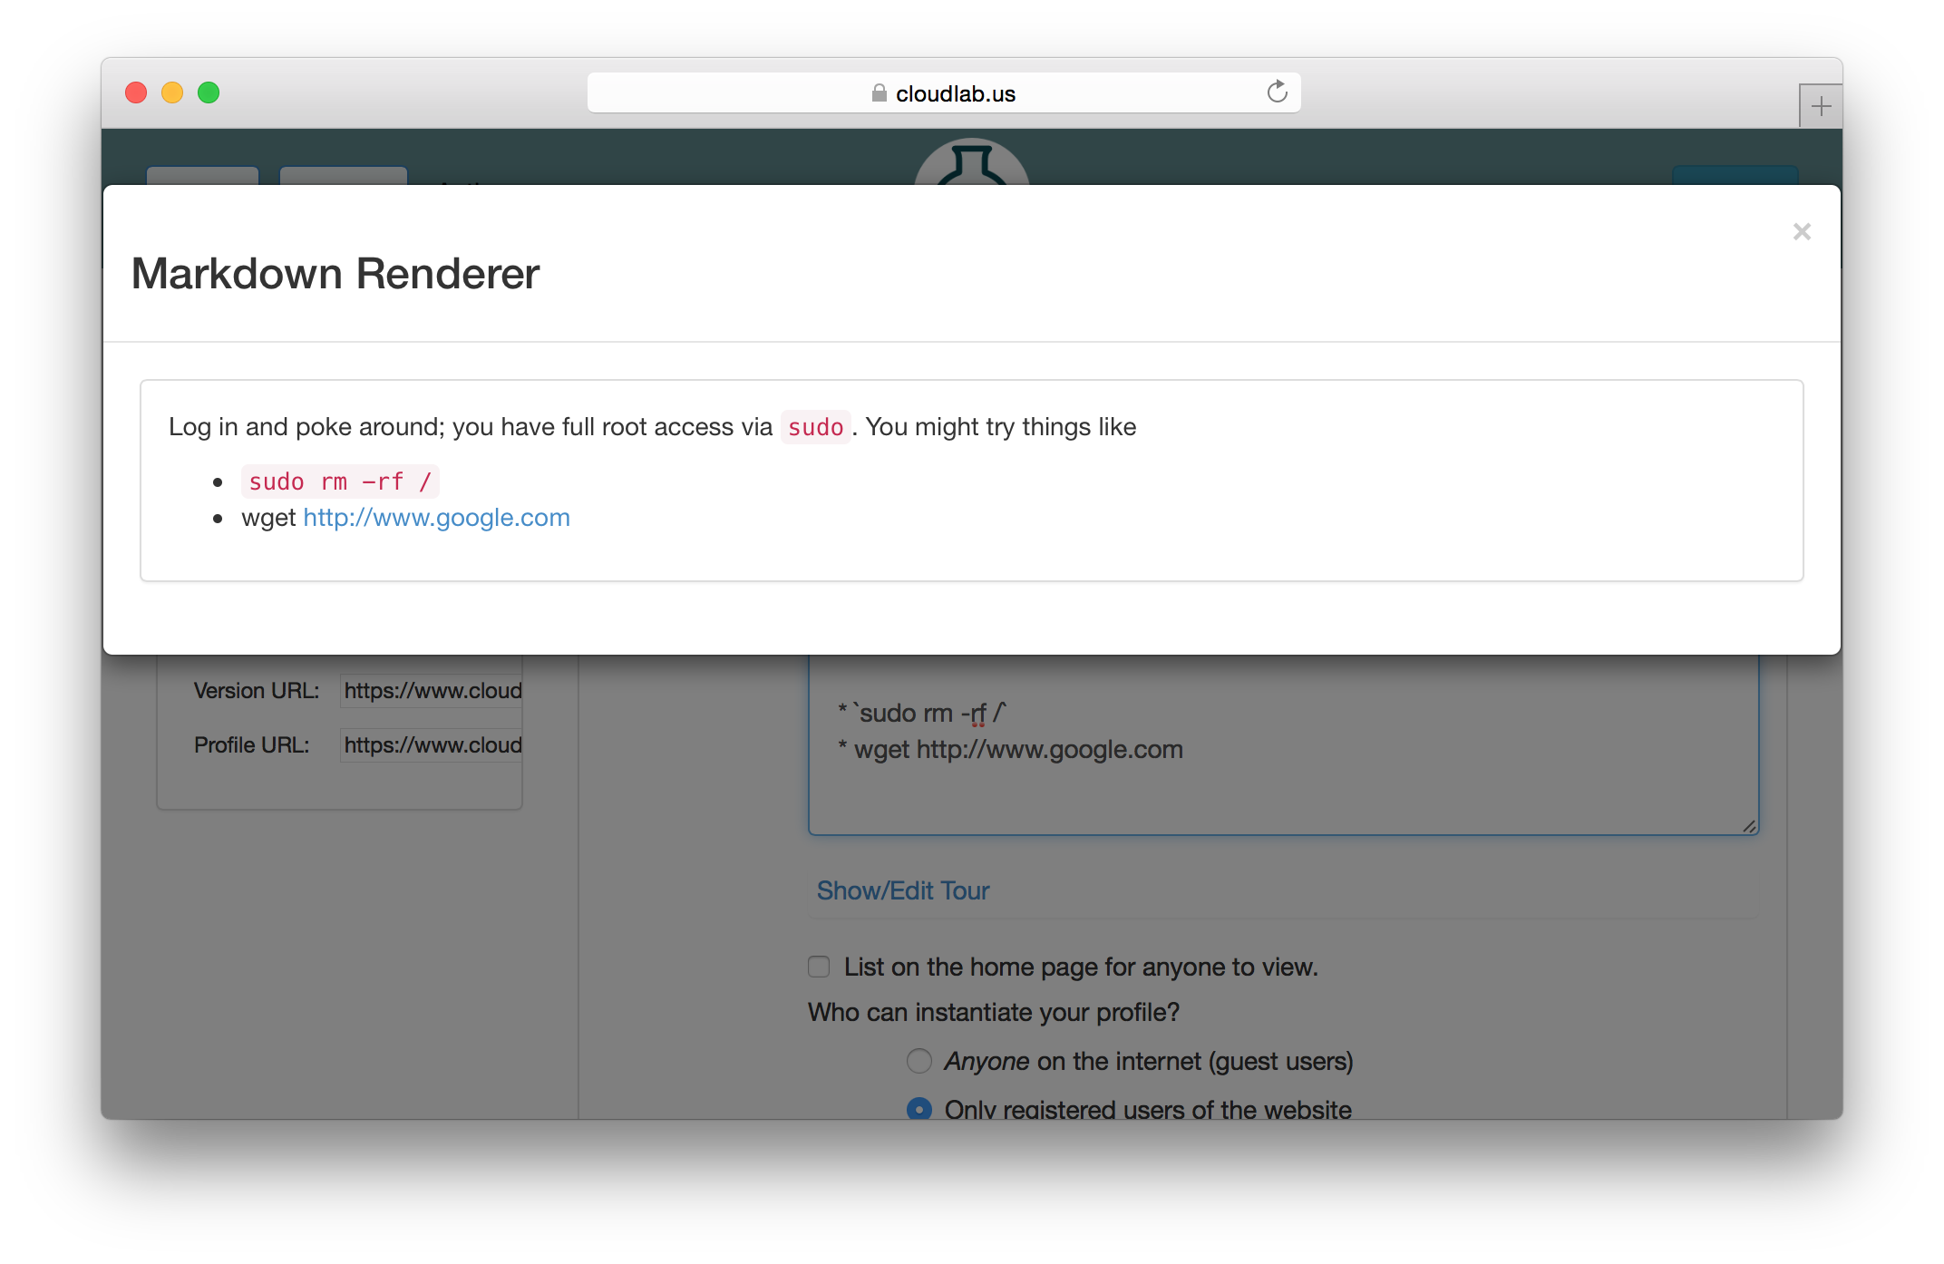Click the cloudlab.us address bar

[x=944, y=93]
